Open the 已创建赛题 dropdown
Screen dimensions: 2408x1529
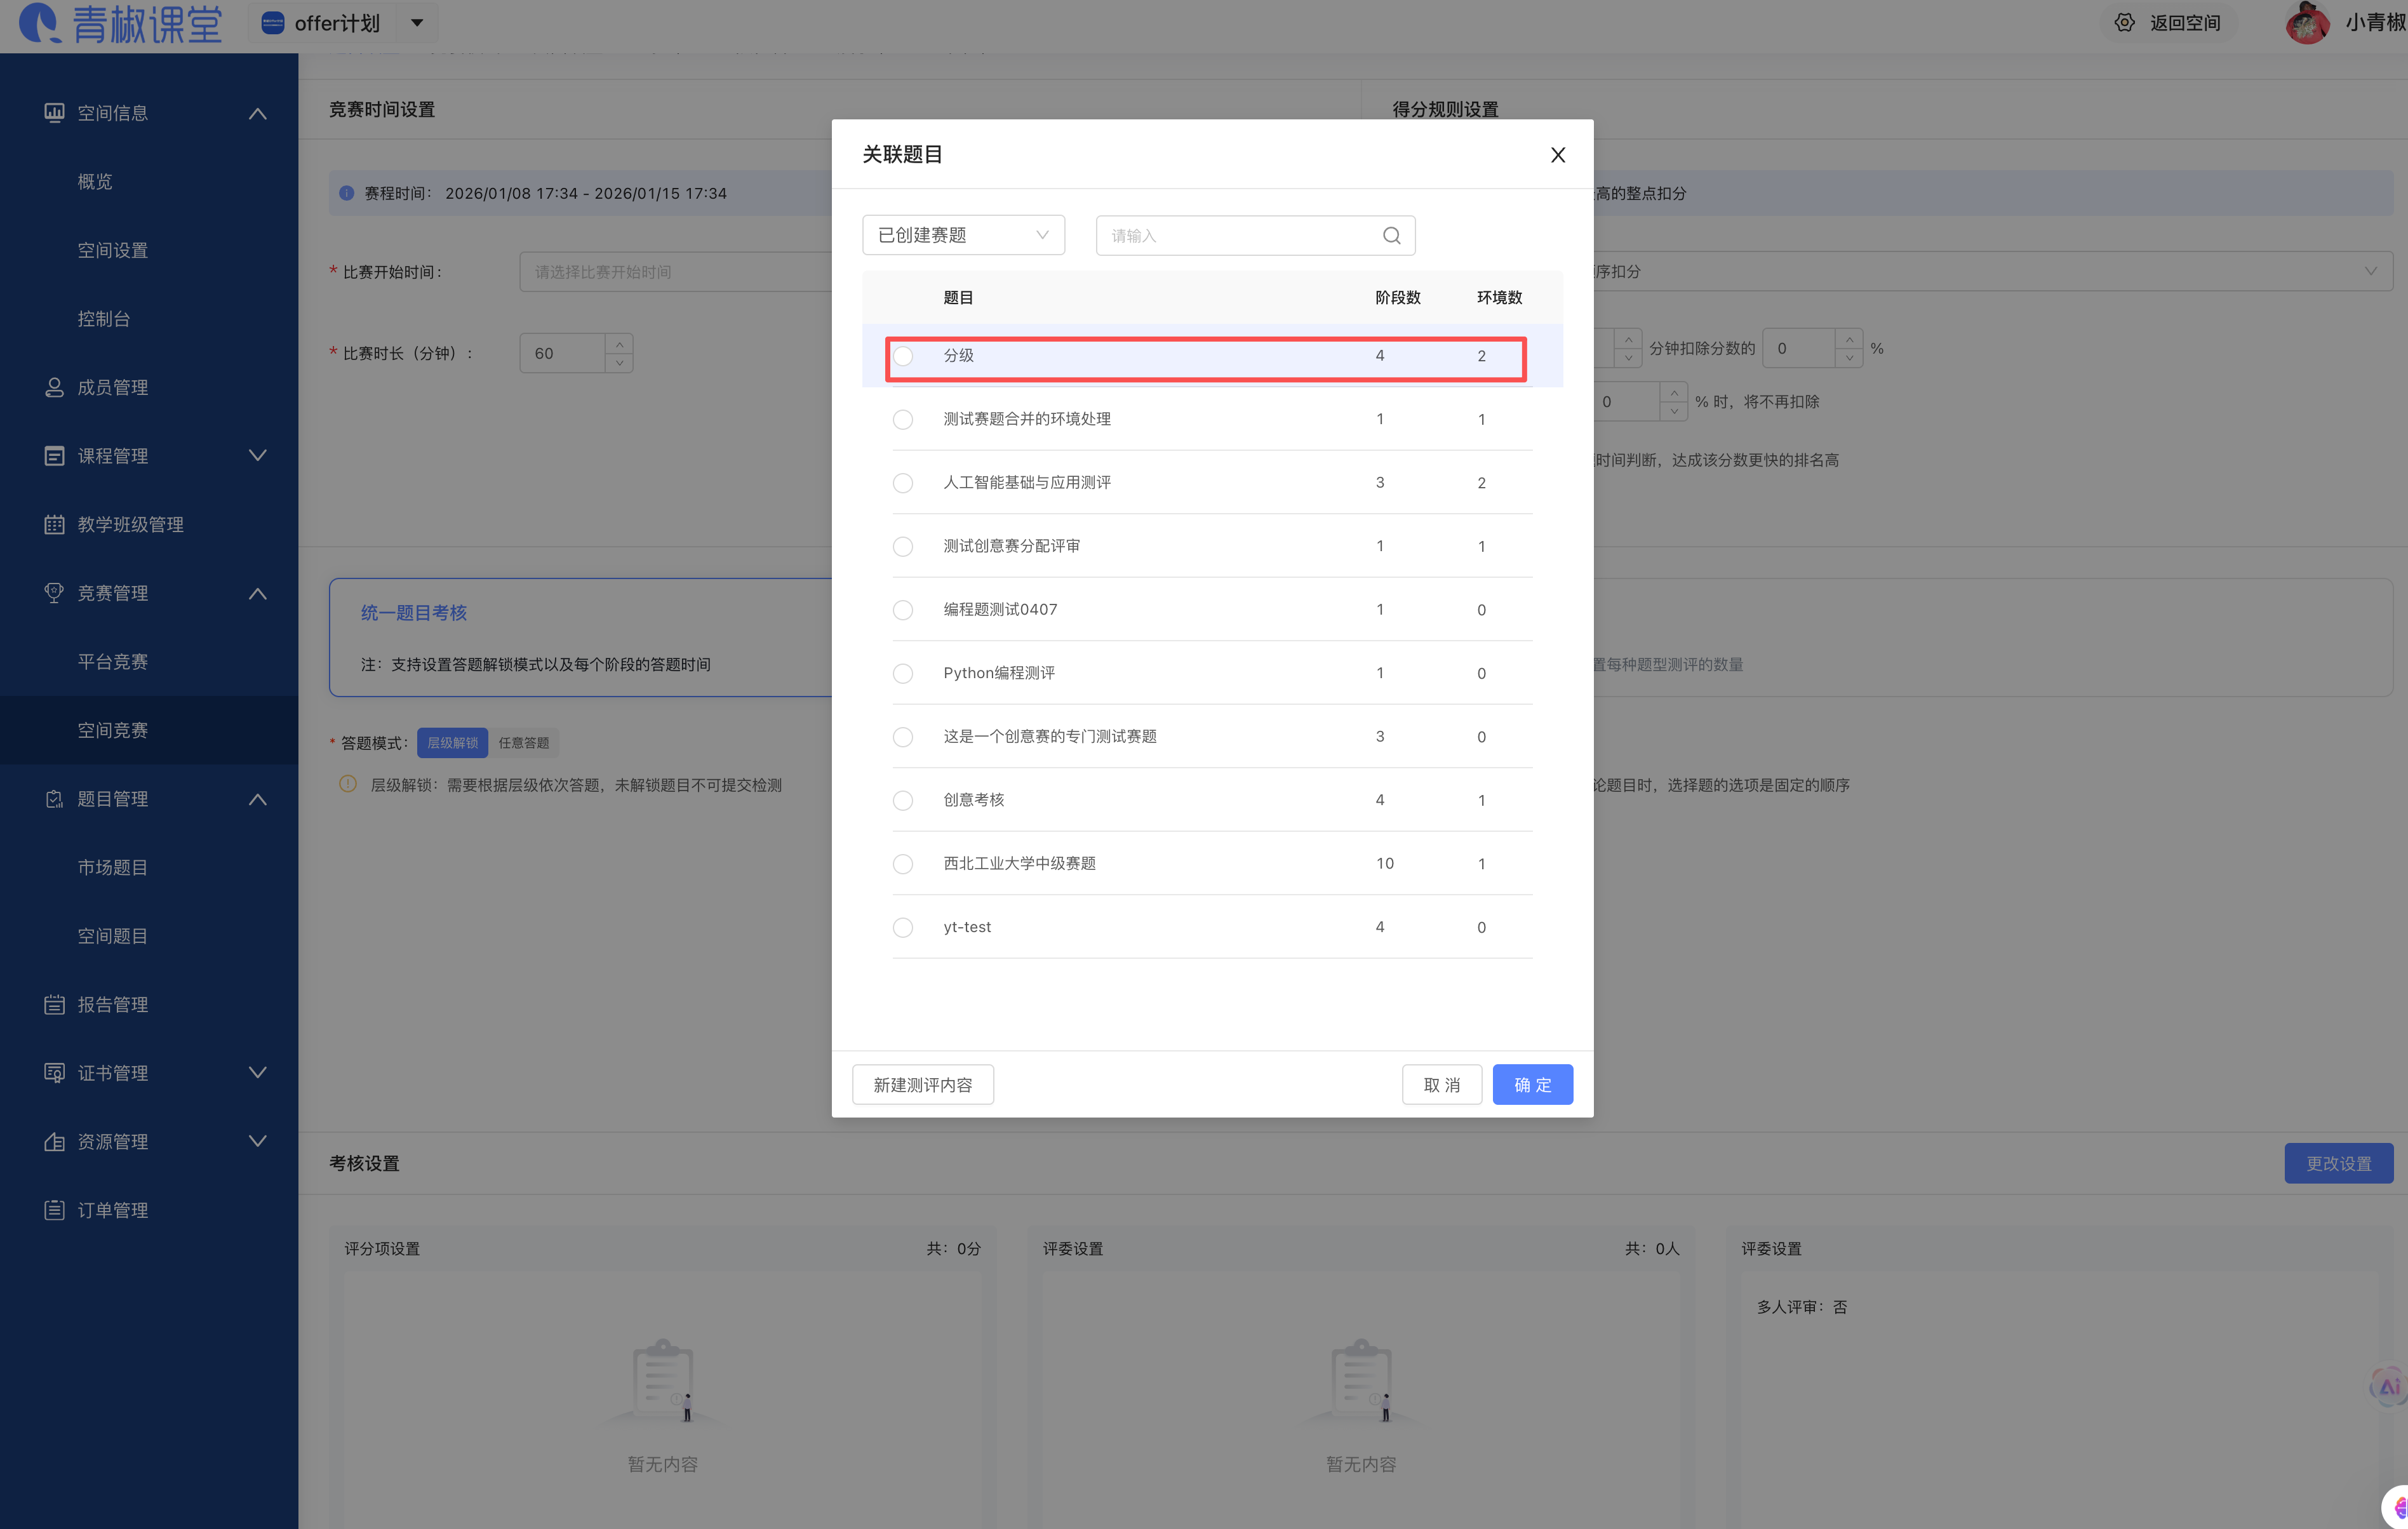[962, 236]
